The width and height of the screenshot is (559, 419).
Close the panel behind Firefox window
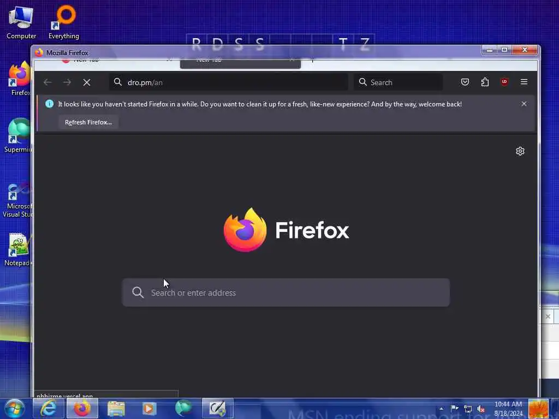click(x=548, y=316)
